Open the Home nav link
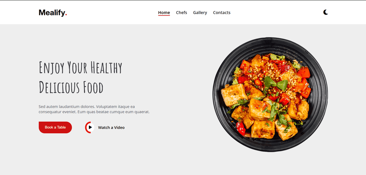The height and width of the screenshot is (175, 366). click(164, 12)
